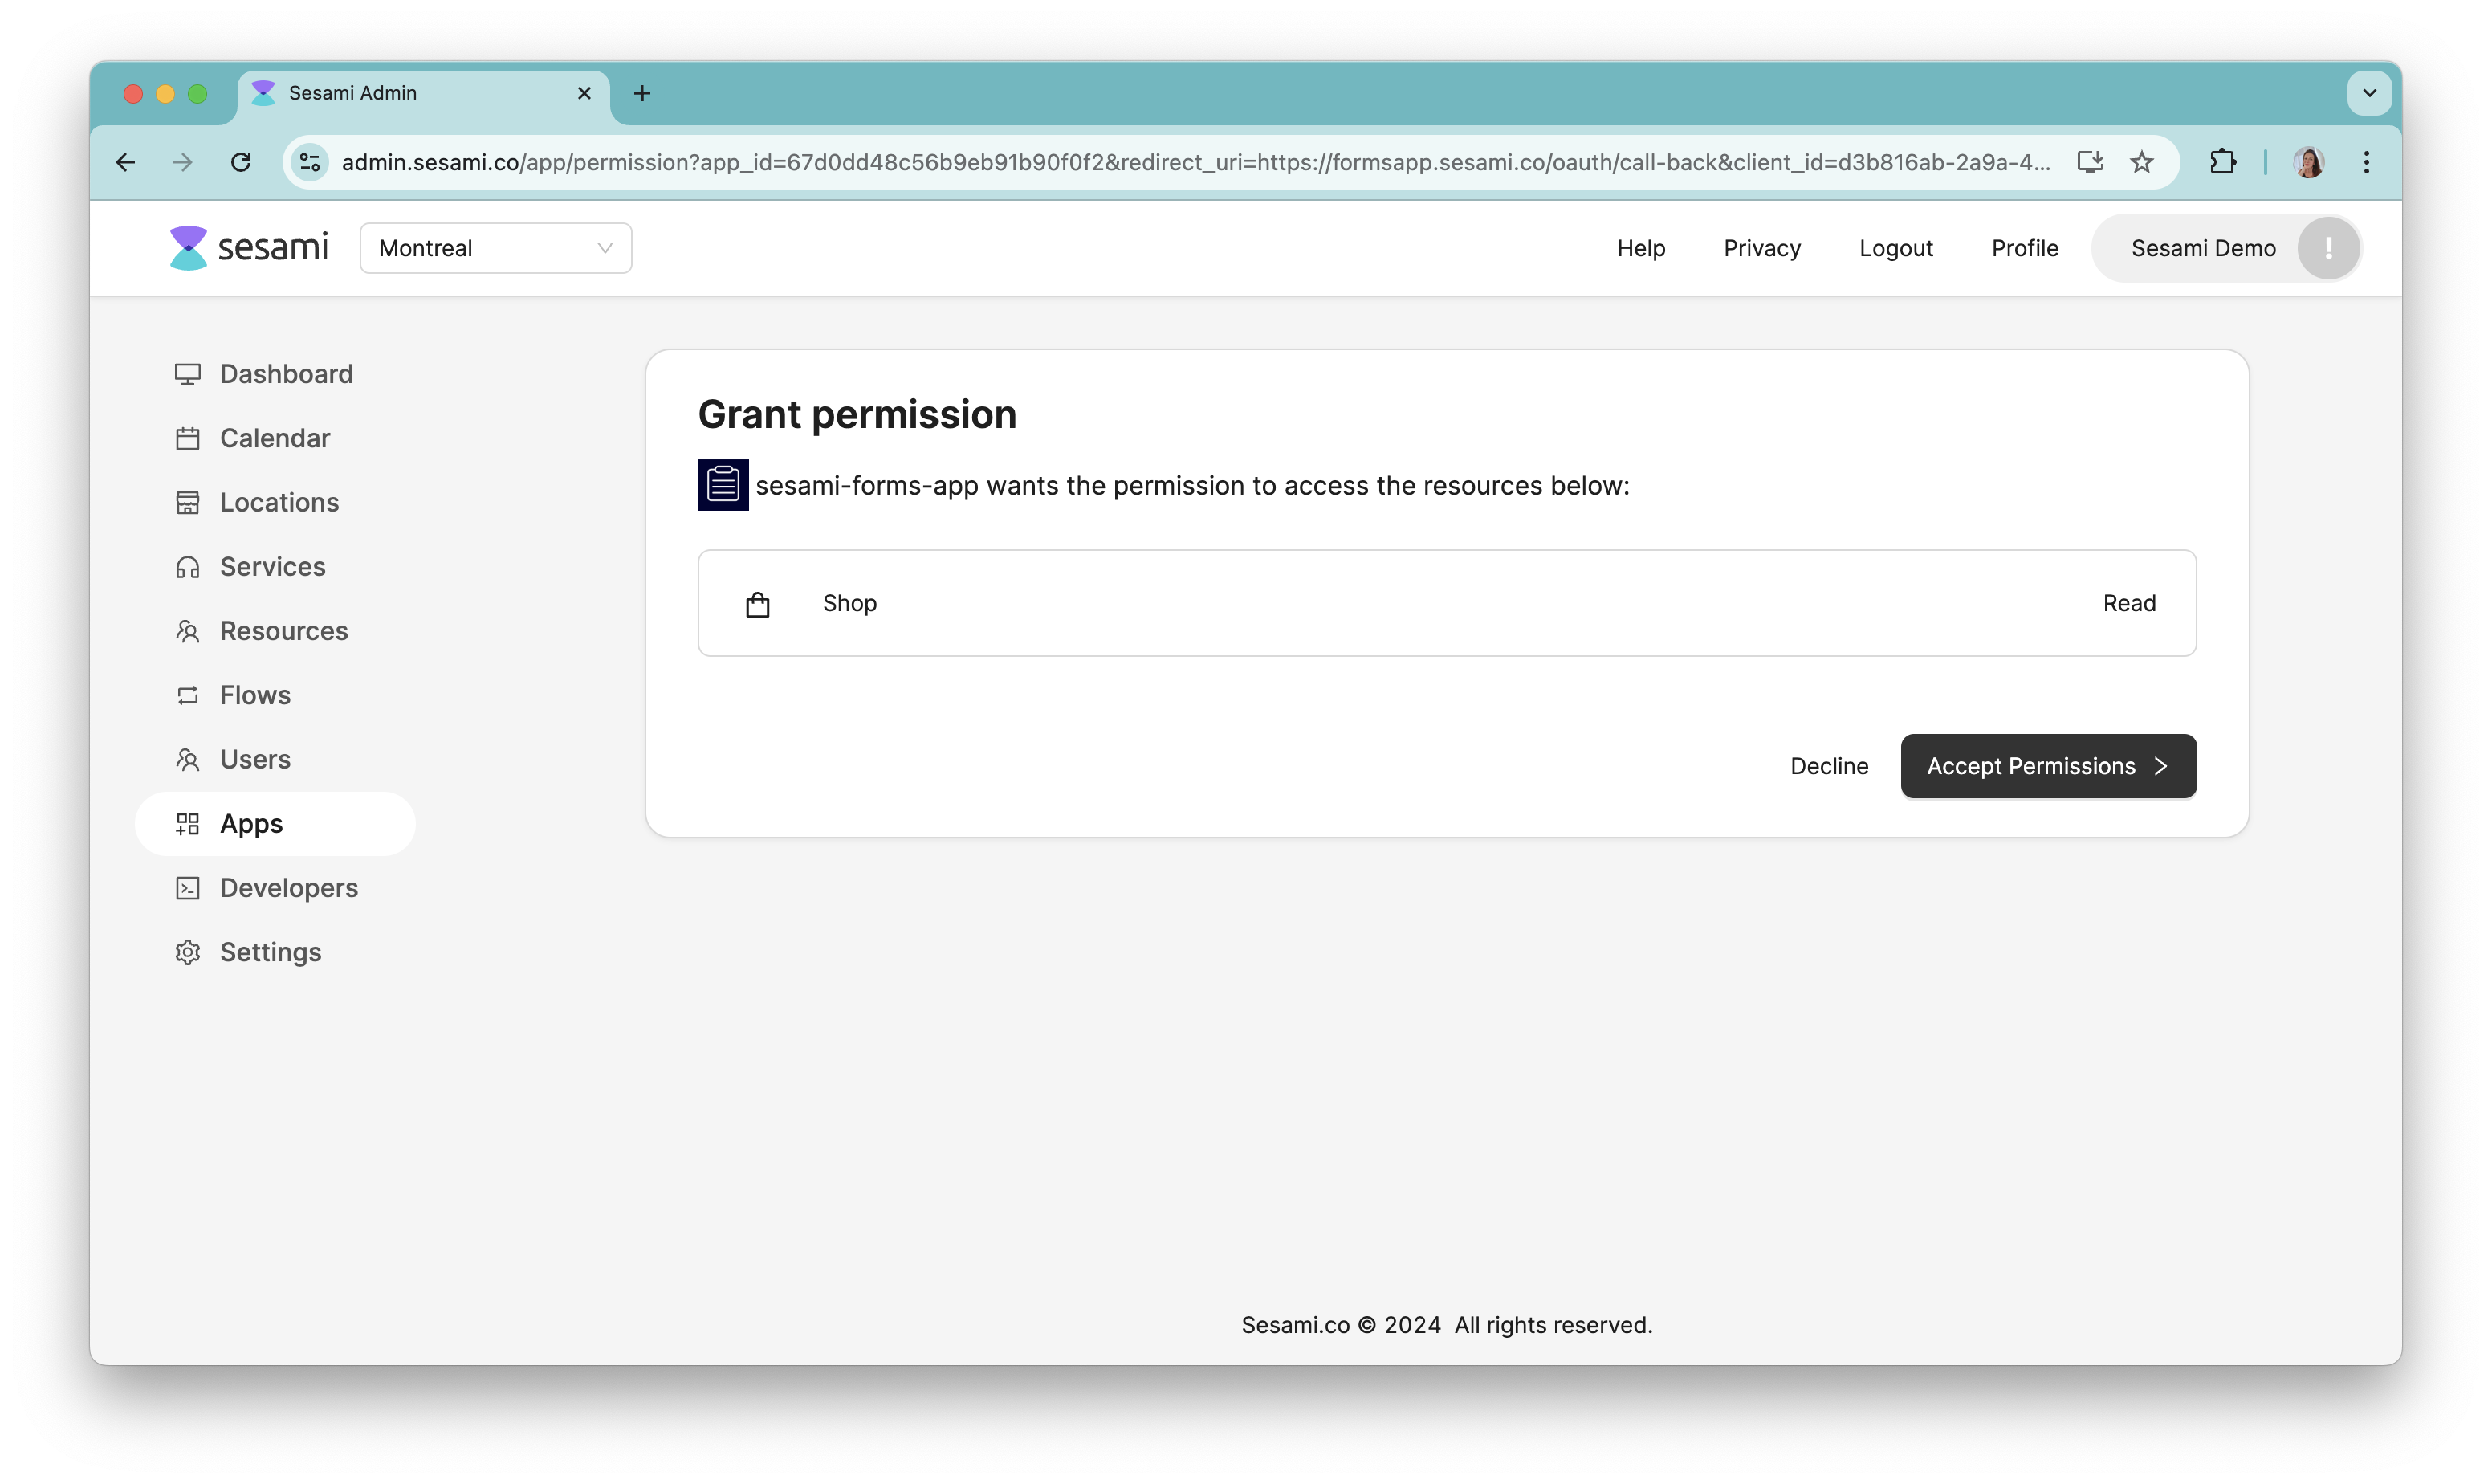Click the Locations storefront icon
The image size is (2492, 1484).
[188, 502]
